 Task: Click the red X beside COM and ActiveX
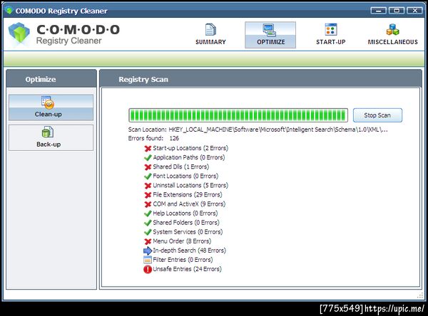pyautogui.click(x=148, y=204)
